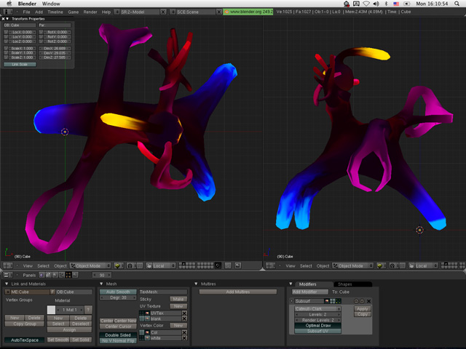Click the material color swatch

pos(51,310)
